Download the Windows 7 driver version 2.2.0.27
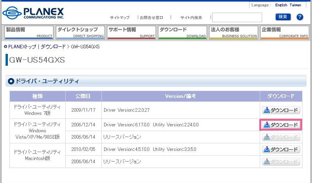 click(x=281, y=110)
